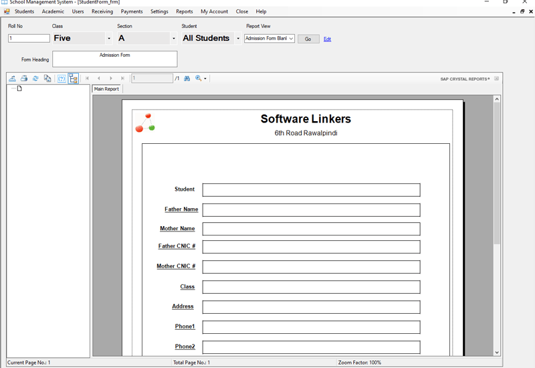The image size is (535, 368).
Task: Click the Father Name label
Action: click(181, 209)
